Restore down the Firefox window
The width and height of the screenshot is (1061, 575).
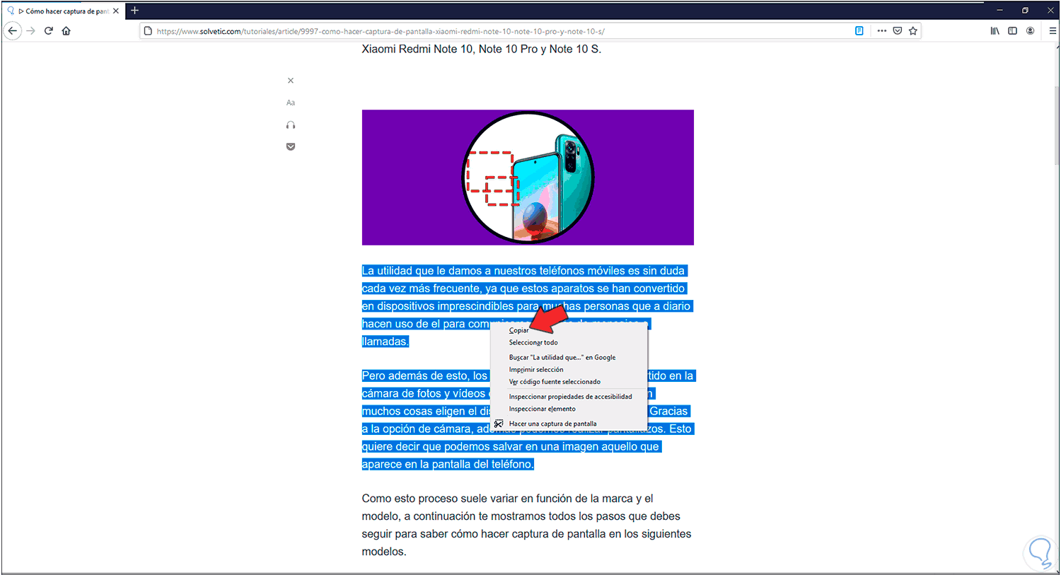point(1026,11)
